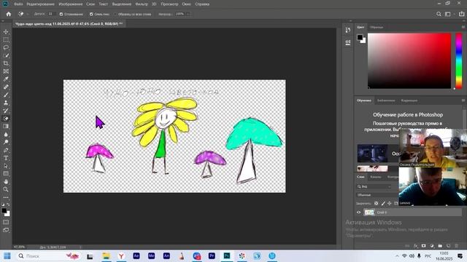Open the status bar info arrow
467x262 pixels.
point(80,247)
